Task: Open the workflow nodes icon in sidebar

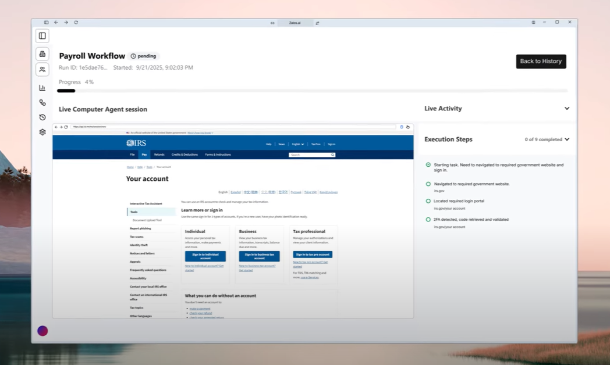Action: point(42,102)
